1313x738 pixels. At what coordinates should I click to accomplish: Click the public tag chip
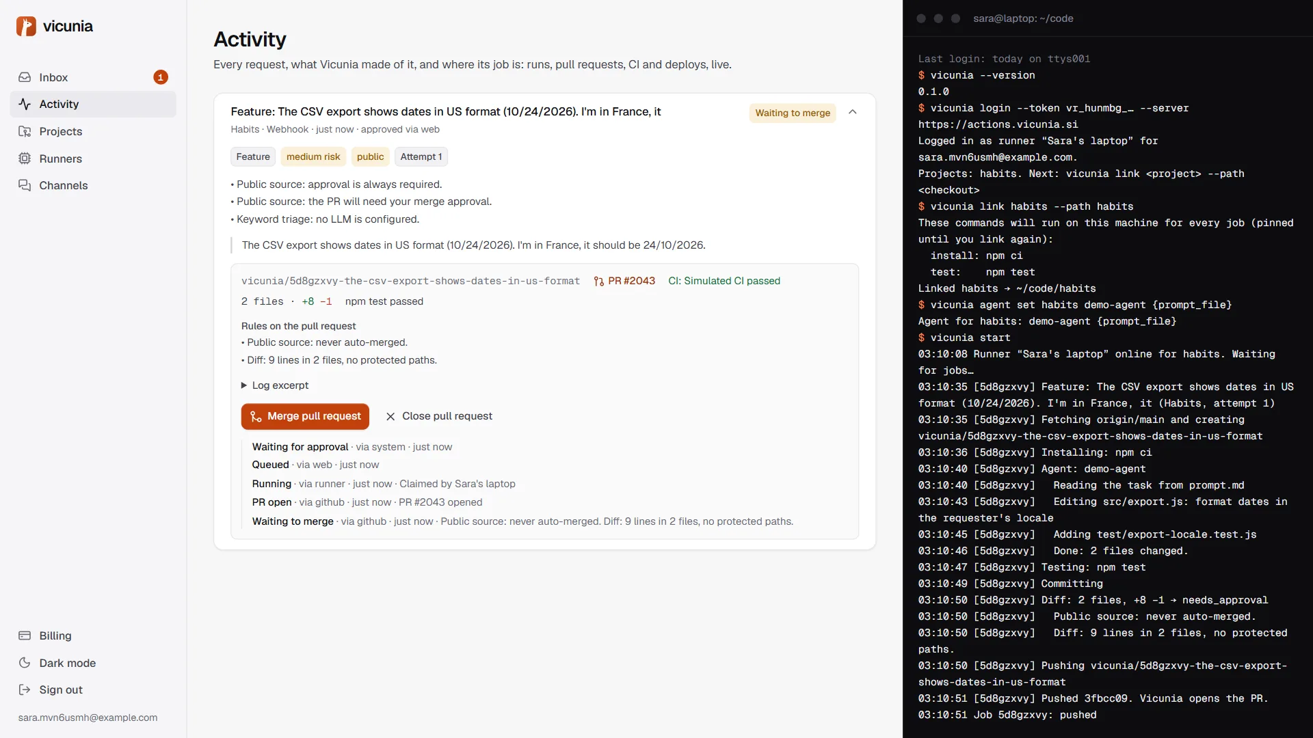pyautogui.click(x=370, y=156)
